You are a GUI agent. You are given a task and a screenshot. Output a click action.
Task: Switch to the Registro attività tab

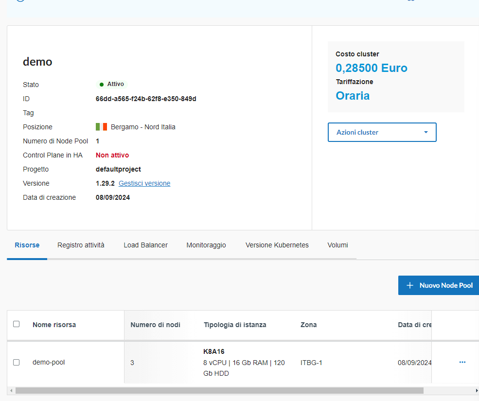[x=81, y=245]
